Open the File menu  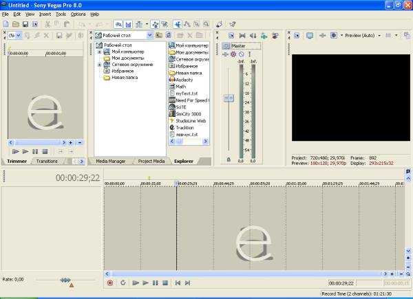click(6, 14)
